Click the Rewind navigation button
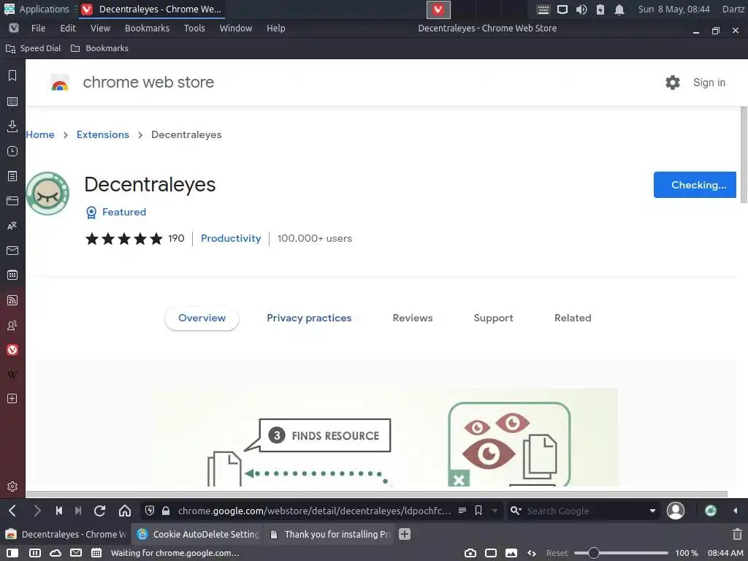748x561 pixels. 59,511
